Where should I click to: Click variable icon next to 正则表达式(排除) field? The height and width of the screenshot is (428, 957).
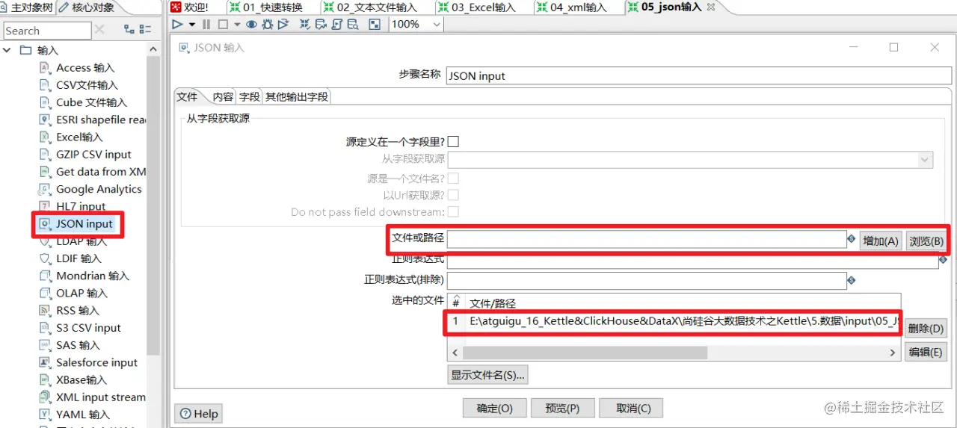pyautogui.click(x=851, y=280)
